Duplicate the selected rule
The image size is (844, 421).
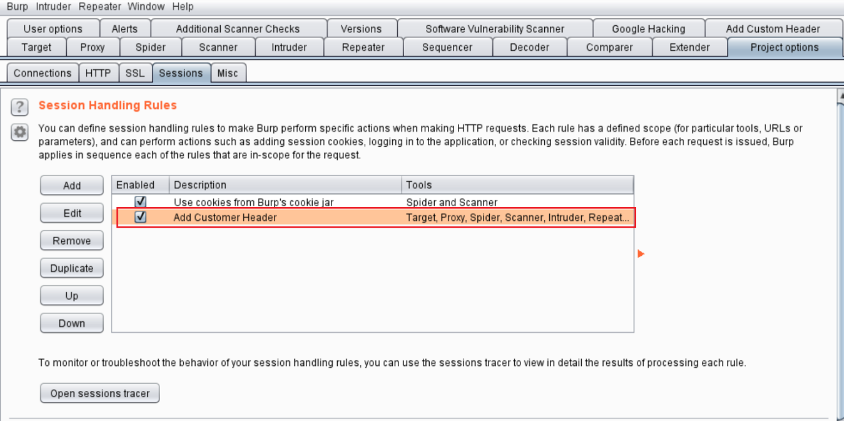point(72,268)
